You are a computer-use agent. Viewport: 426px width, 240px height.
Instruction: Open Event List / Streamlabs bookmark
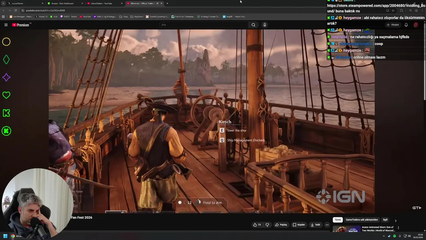(x=183, y=16)
